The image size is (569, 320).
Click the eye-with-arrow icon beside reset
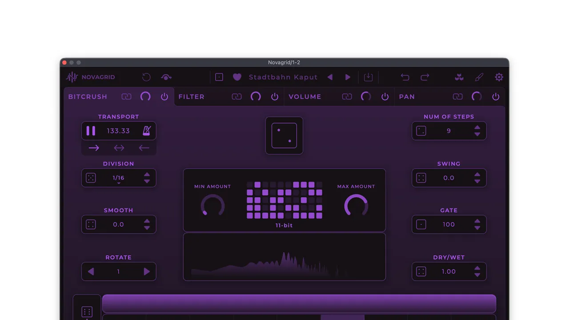[x=166, y=77]
